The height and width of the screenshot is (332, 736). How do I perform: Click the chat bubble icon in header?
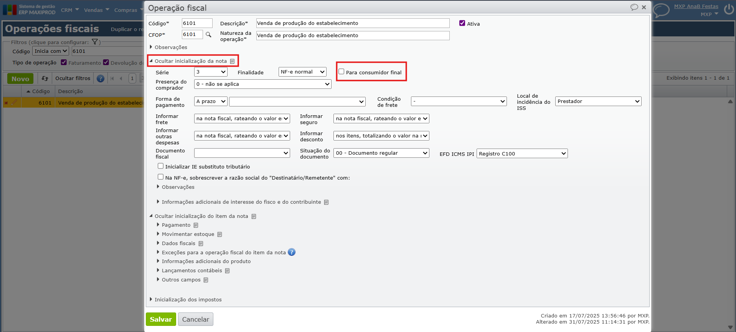coord(661,10)
